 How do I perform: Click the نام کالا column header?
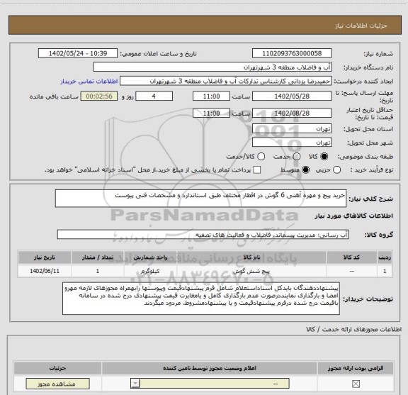(251, 257)
